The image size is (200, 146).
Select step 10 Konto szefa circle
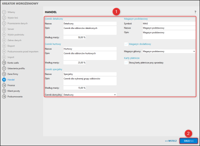(x=4, y=63)
